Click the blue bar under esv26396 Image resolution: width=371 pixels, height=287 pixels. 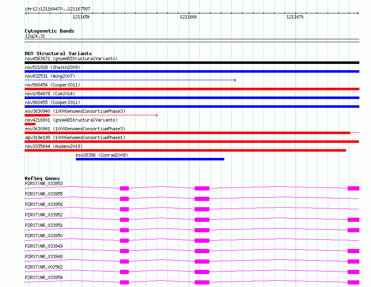(x=150, y=159)
